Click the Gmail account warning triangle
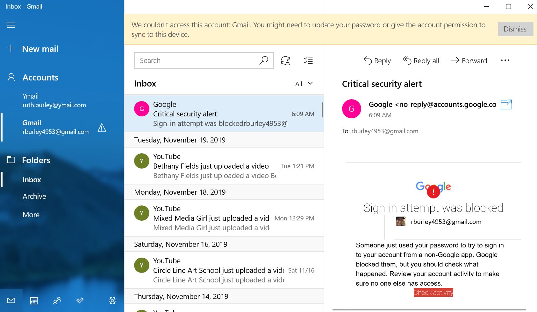This screenshot has width=537, height=312. (102, 128)
